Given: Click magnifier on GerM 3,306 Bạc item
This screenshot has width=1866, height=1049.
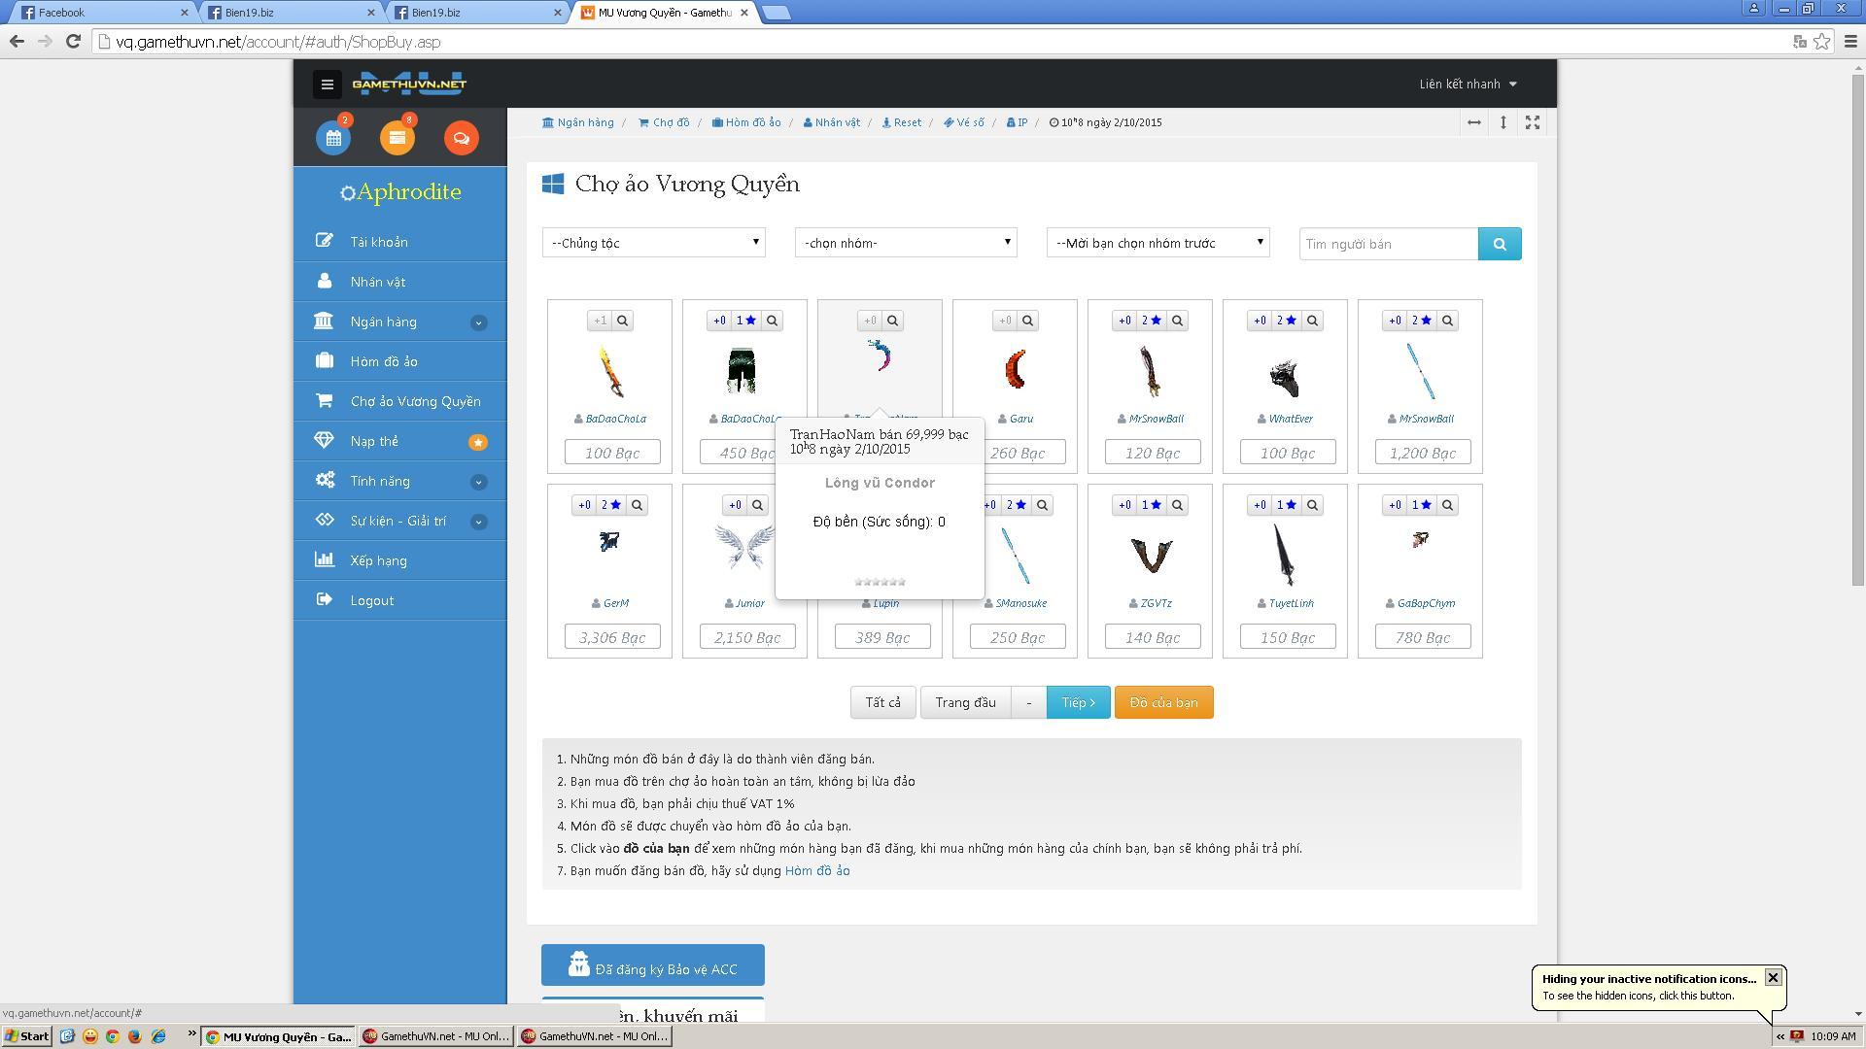Looking at the screenshot, I should click(638, 505).
